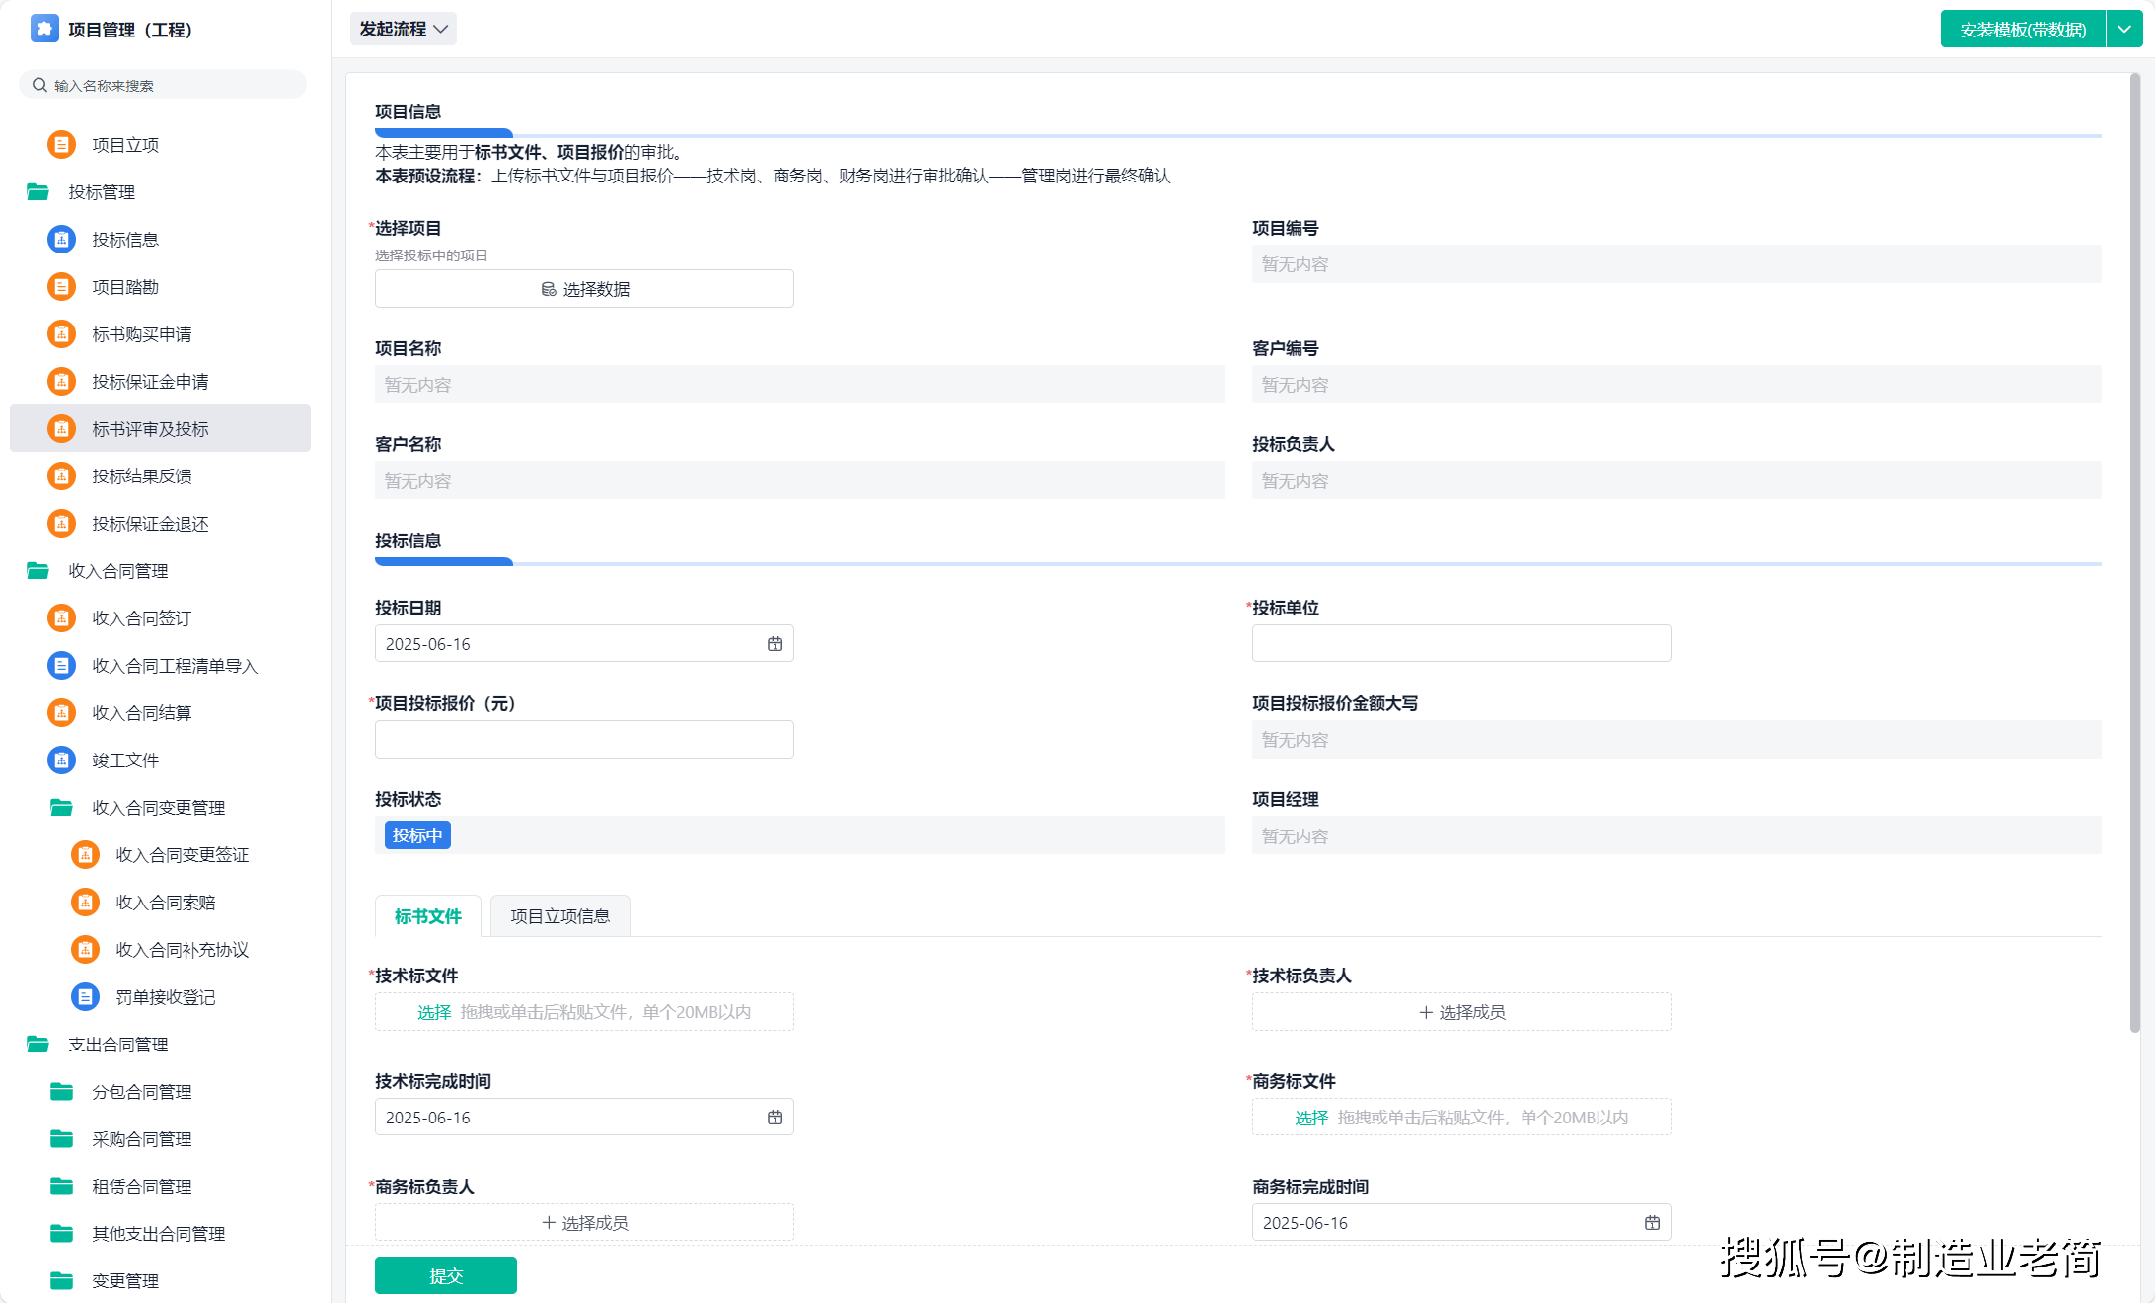2155x1303 pixels.
Task: Click the 收入合同补充协议 icon
Action: [85, 950]
